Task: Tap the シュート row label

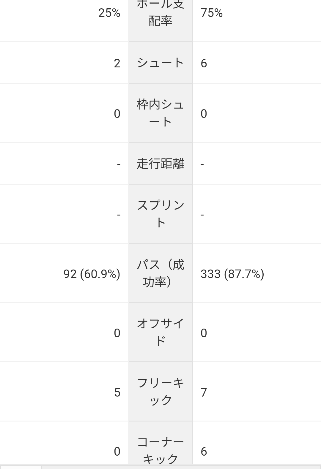Action: pos(160,63)
